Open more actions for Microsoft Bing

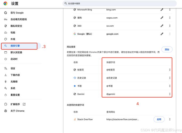click(170, 10)
